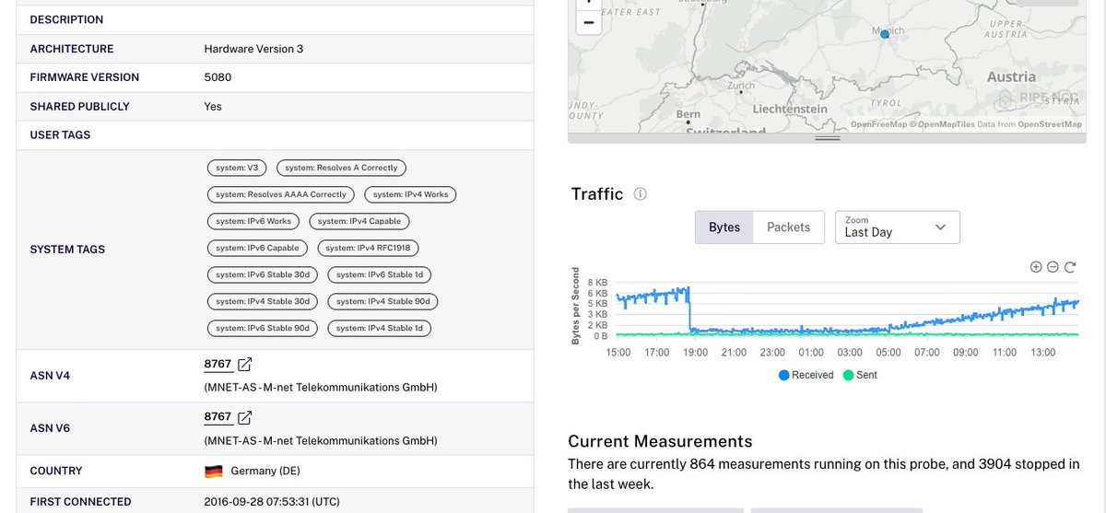1106x513 pixels.
Task: Reset traffic chart zoom
Action: 1070,267
